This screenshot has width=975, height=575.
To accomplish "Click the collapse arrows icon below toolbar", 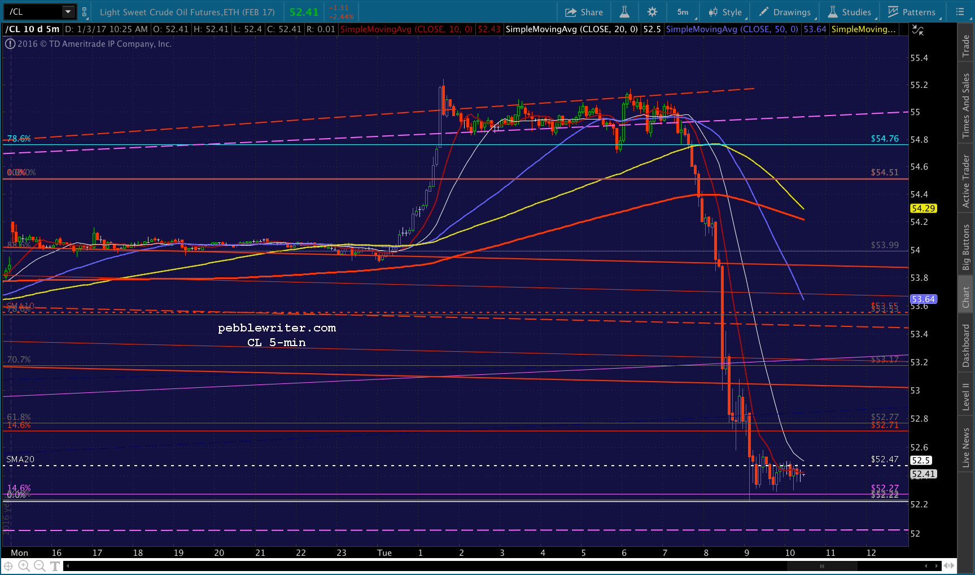I will point(918,30).
